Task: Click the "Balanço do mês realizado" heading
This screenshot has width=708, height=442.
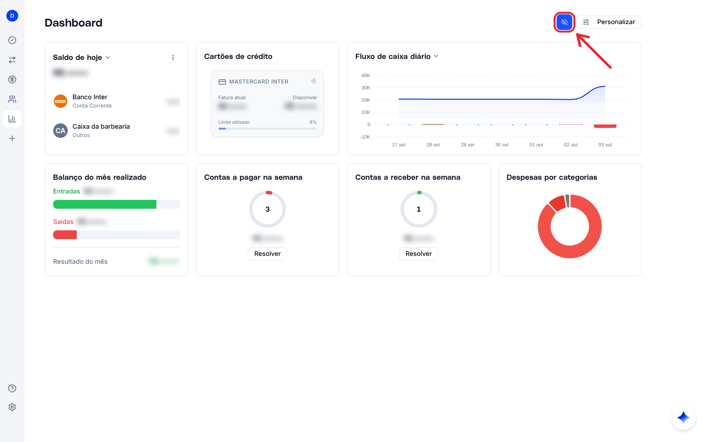Action: (x=100, y=177)
